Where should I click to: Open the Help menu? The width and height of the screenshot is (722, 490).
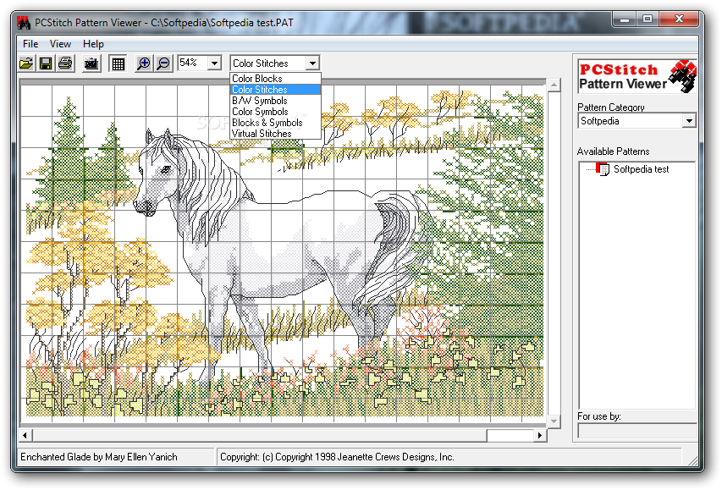(93, 44)
